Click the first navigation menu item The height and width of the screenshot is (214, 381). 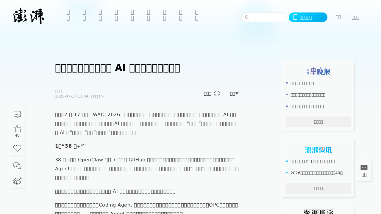coord(68,15)
